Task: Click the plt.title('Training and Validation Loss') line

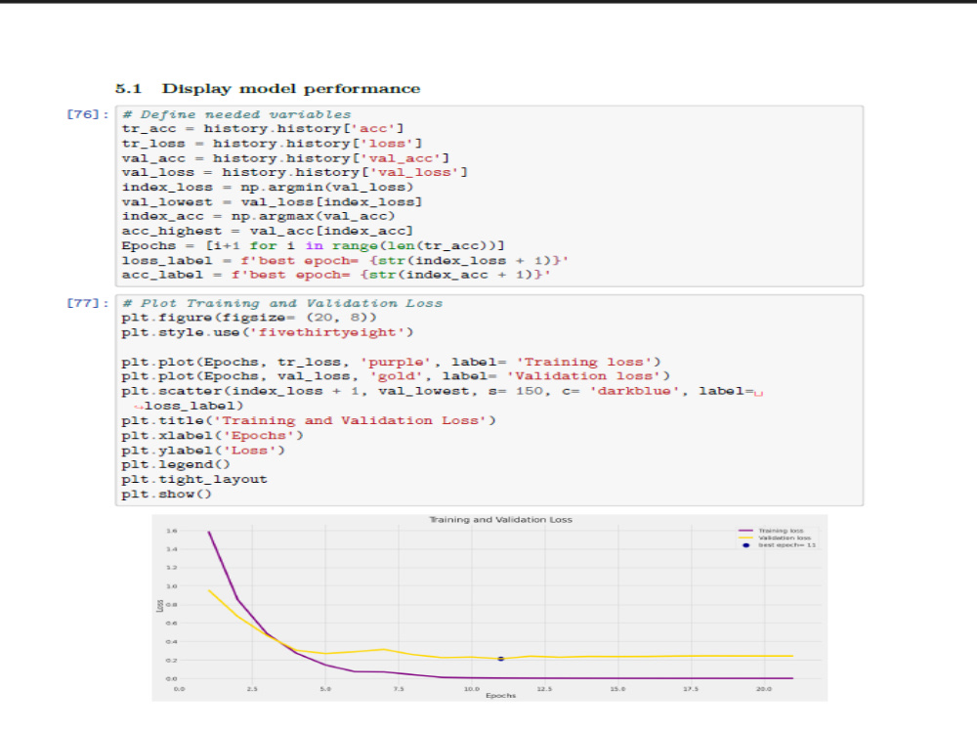Action: [309, 420]
